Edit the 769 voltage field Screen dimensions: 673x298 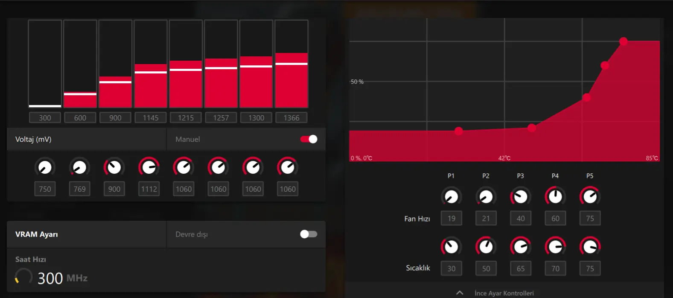(x=79, y=189)
